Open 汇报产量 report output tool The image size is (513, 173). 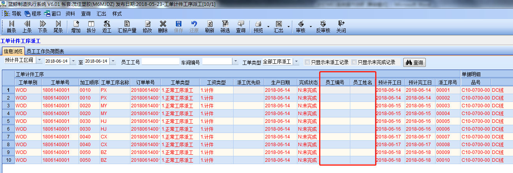[127, 26]
